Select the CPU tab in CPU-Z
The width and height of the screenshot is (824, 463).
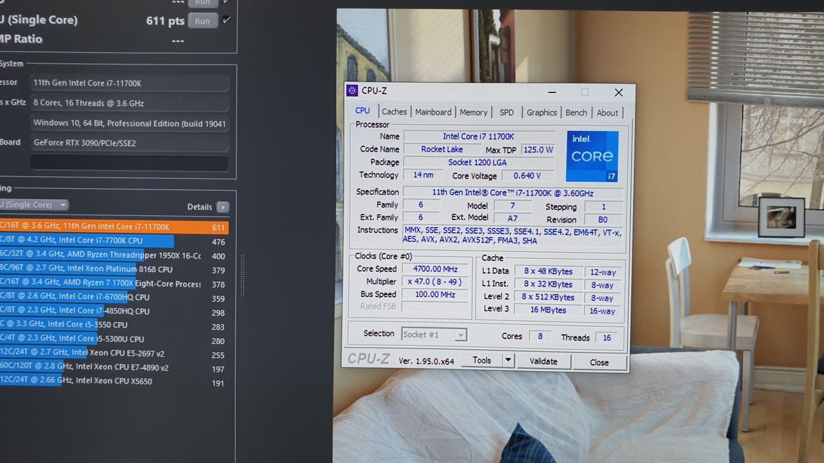point(362,111)
